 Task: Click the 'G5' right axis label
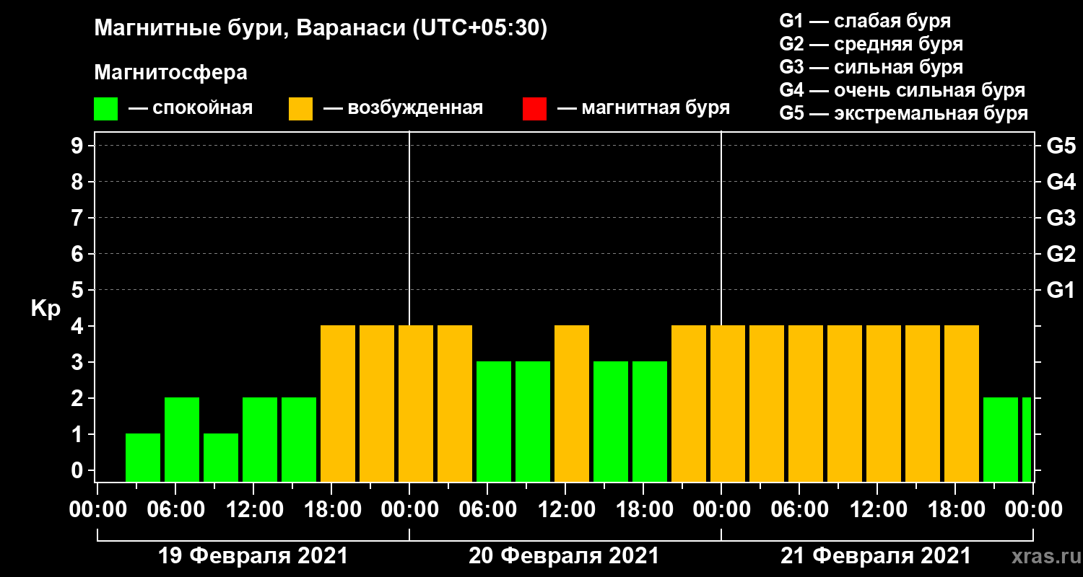point(1061,146)
